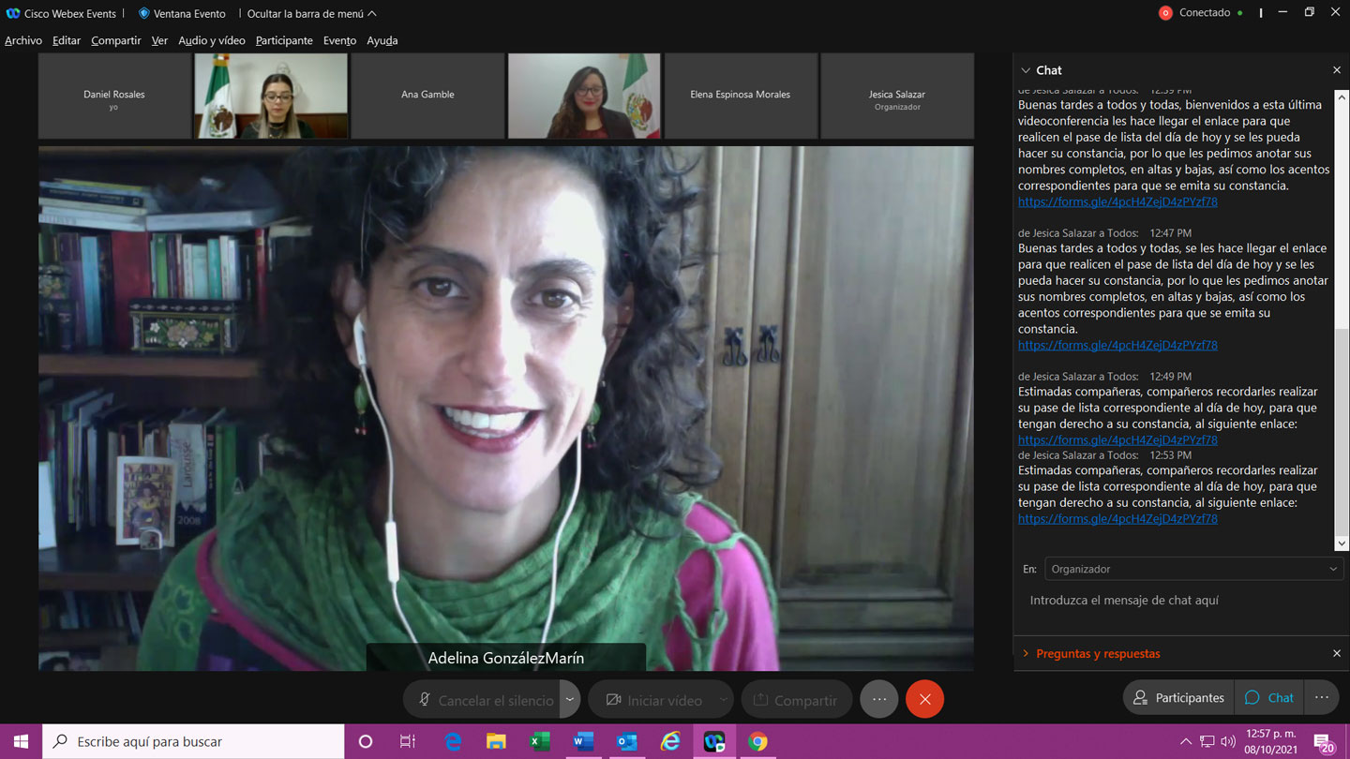
Task: Open panel options ellipsis beside Chat
Action: 1322,697
